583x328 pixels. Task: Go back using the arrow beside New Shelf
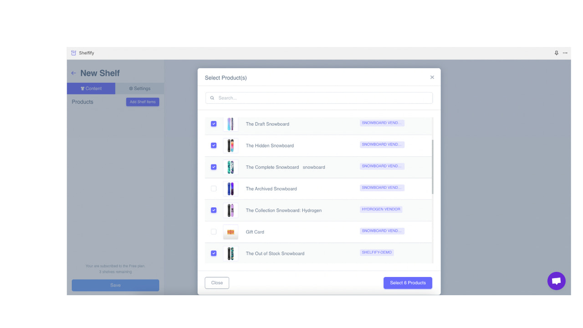(x=73, y=73)
